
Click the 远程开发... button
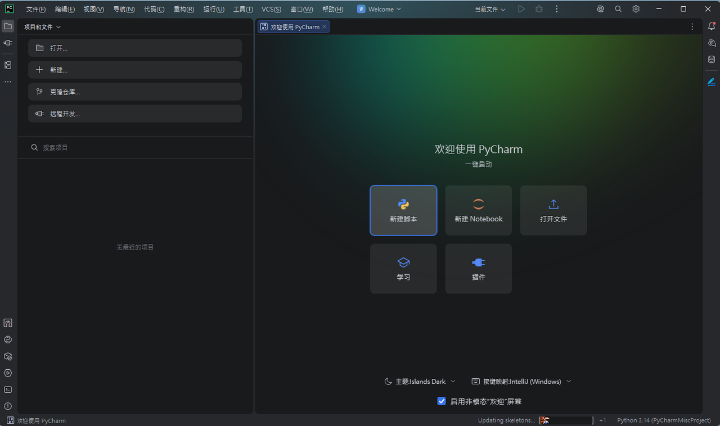pyautogui.click(x=135, y=114)
